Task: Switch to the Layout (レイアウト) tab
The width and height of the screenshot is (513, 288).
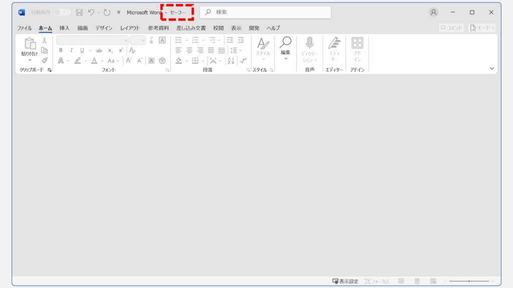Action: tap(130, 28)
